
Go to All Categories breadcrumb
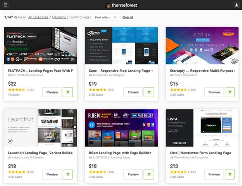pyautogui.click(x=38, y=17)
